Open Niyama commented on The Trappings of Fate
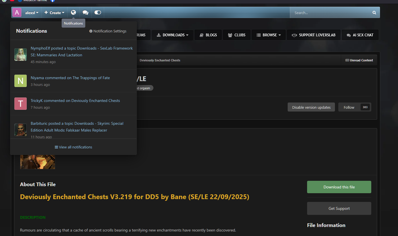Screen dimensions: 398x236 pyautogui.click(x=70, y=78)
